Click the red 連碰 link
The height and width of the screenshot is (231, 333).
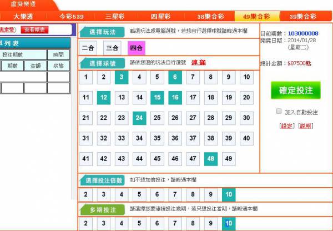pyautogui.click(x=198, y=63)
